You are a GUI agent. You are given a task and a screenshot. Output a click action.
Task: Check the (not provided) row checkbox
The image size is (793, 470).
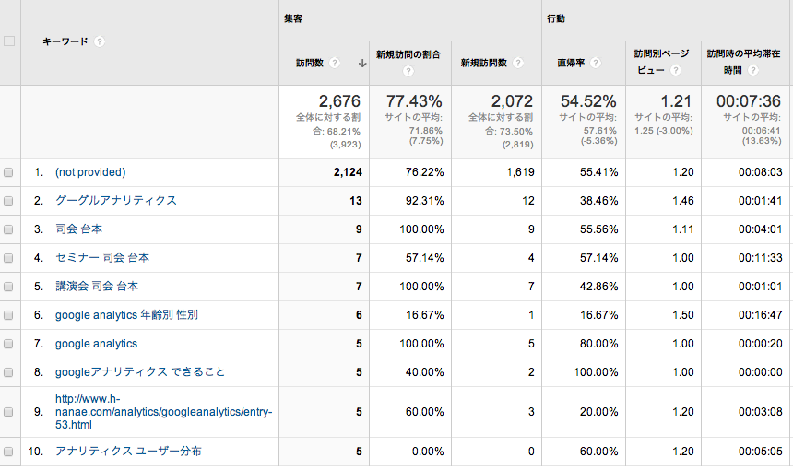click(8, 172)
